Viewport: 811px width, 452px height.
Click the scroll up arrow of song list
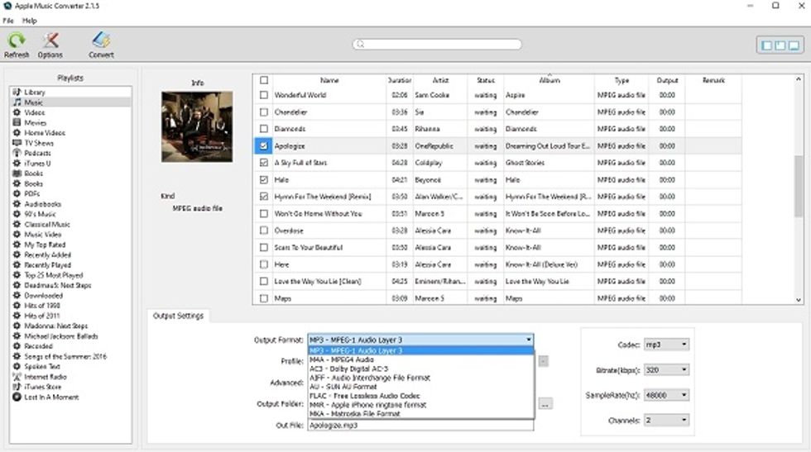pos(799,79)
